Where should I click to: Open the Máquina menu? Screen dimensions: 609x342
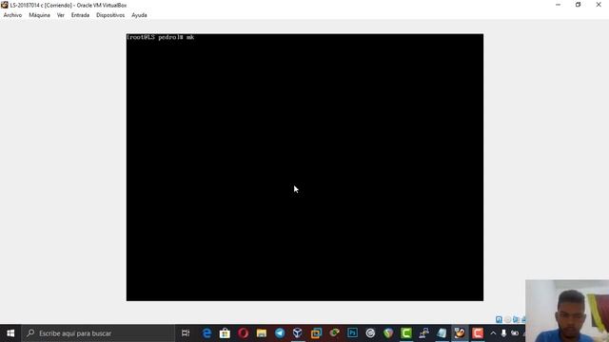click(x=40, y=15)
